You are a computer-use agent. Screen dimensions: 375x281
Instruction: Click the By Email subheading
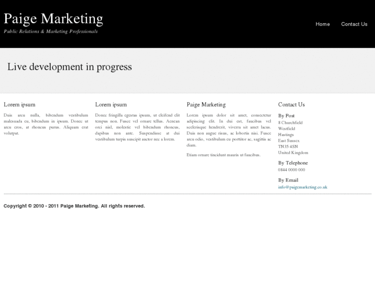288,180
